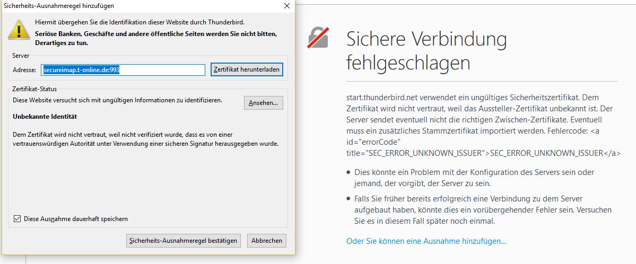Click text Dem Zertifikat wird nicht vertraut, weil nicht
636x264 pixels.
click(x=146, y=139)
